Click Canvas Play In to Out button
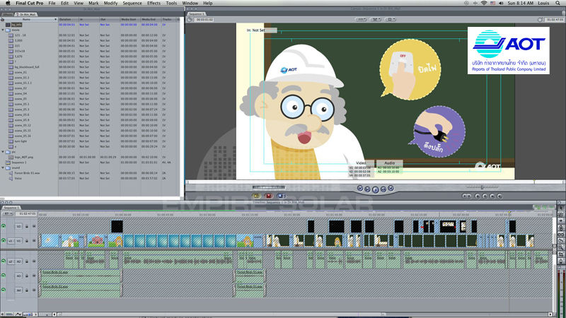566x318 pixels. coord(367,189)
